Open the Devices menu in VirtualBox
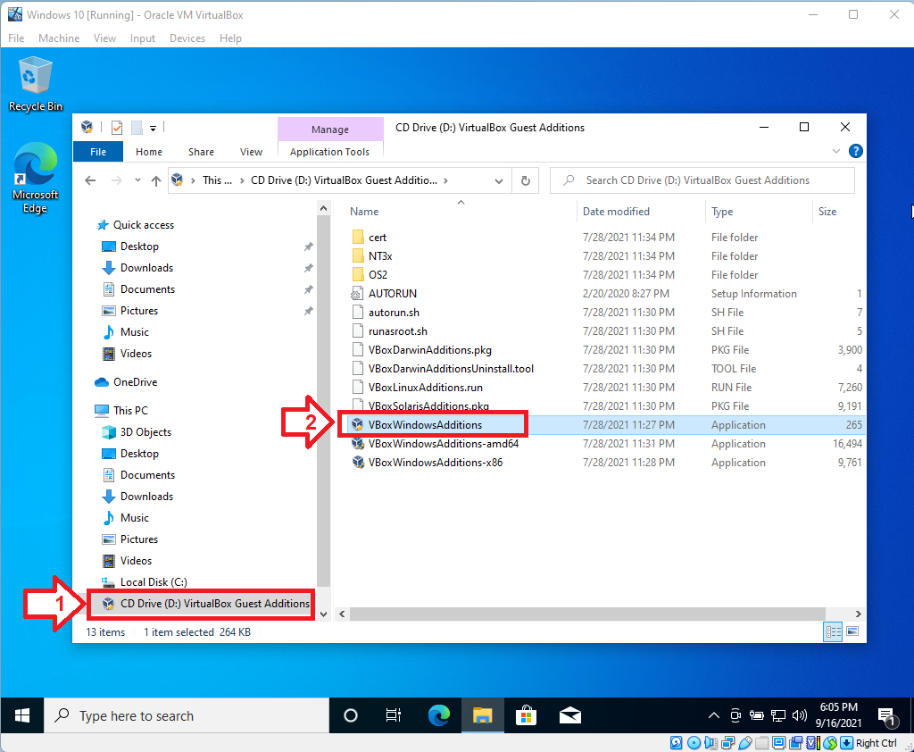 pos(187,38)
